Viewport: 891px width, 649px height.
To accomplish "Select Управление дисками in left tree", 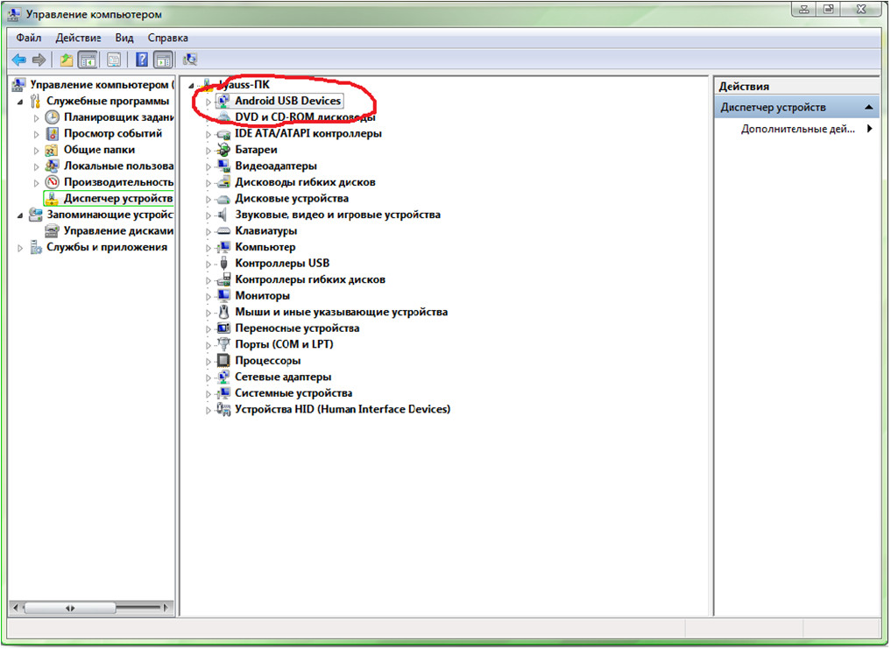I will pyautogui.click(x=118, y=231).
